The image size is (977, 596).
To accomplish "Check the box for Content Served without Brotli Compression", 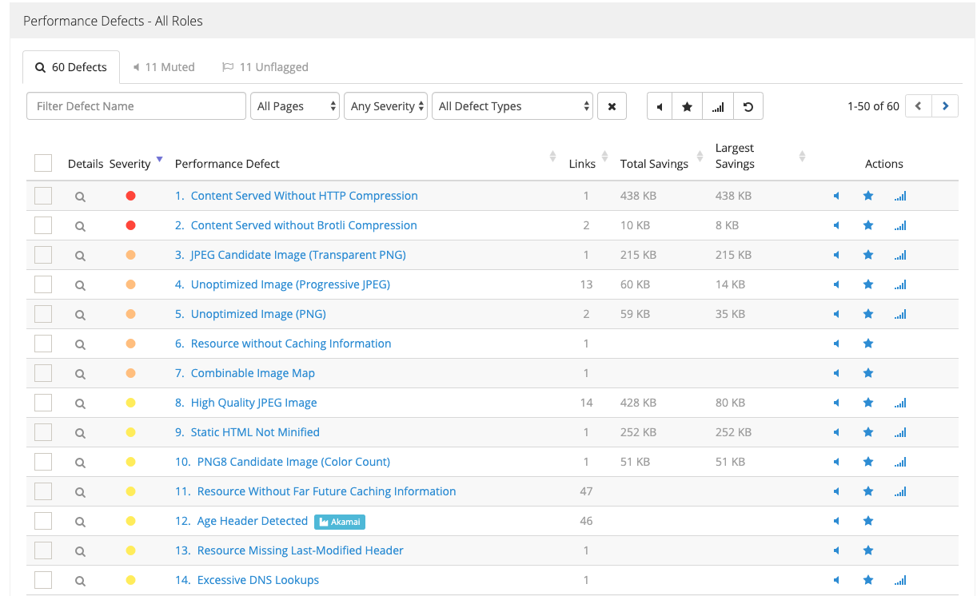I will 43,225.
